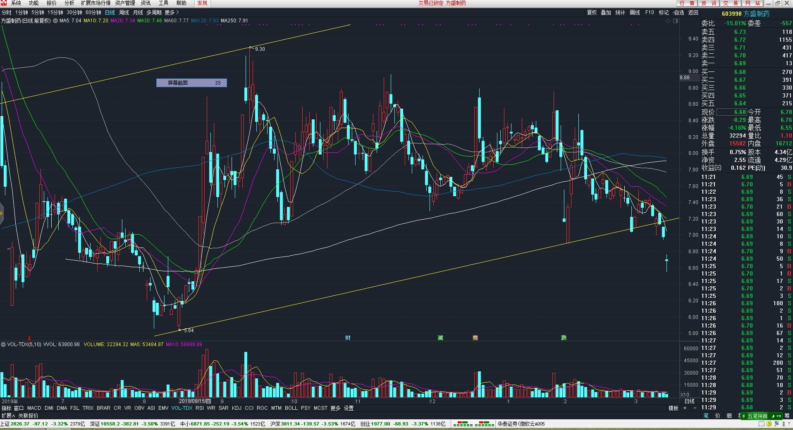
Task: Click the 五笔拼音 input method indicator
Action: (757, 416)
